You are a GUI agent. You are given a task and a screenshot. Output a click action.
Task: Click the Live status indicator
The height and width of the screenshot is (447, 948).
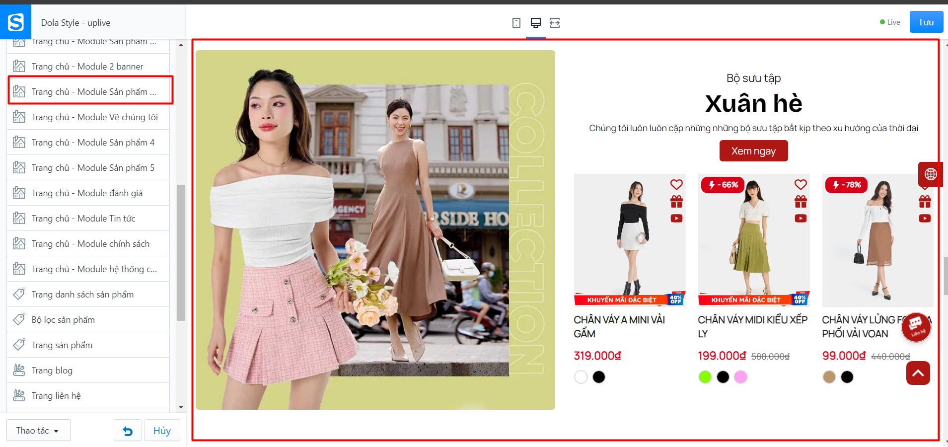[890, 22]
